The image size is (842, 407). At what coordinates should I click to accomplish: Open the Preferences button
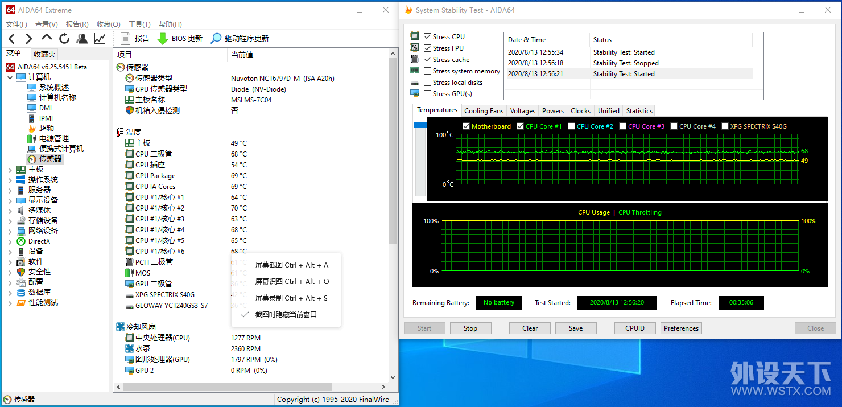(681, 328)
